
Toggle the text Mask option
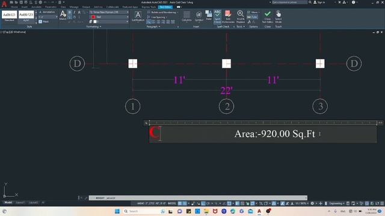click(44, 22)
